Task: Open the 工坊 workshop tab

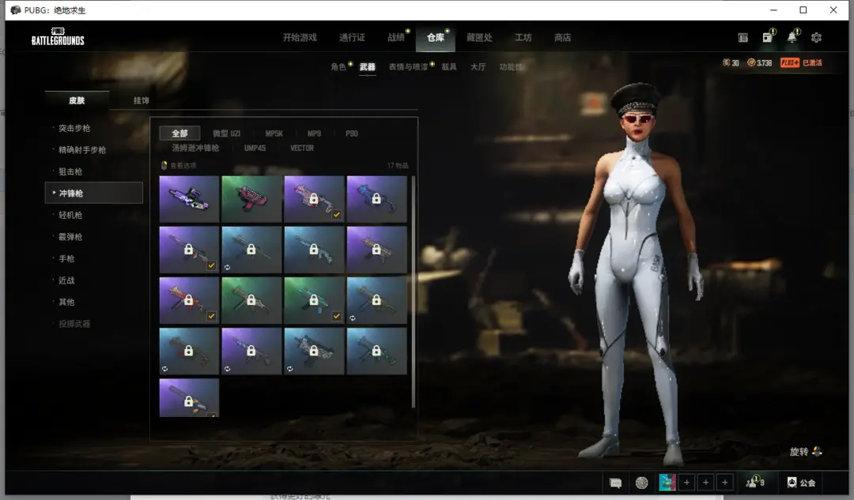Action: pos(523,38)
